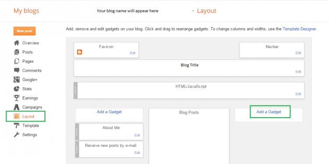
Task: Grab the e-mail subscription gadget drag handle
Action: [77, 150]
